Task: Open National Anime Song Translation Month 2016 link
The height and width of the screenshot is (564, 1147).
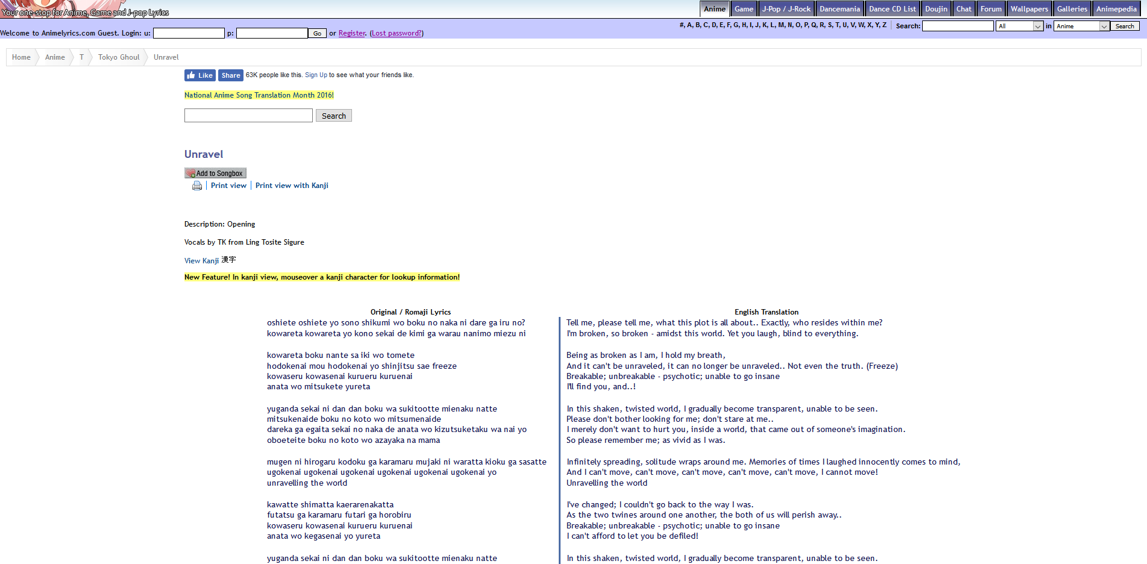Action: pyautogui.click(x=259, y=95)
